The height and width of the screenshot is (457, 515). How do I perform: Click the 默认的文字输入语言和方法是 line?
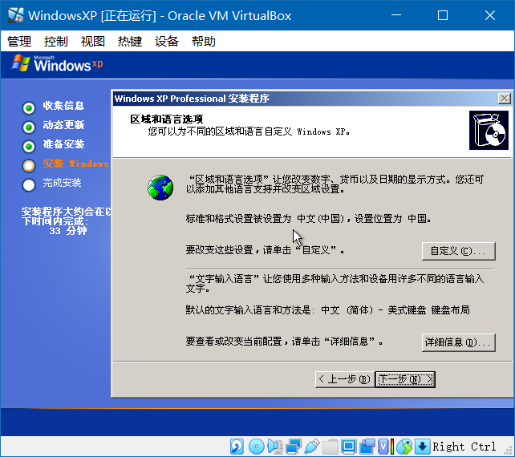pos(327,310)
